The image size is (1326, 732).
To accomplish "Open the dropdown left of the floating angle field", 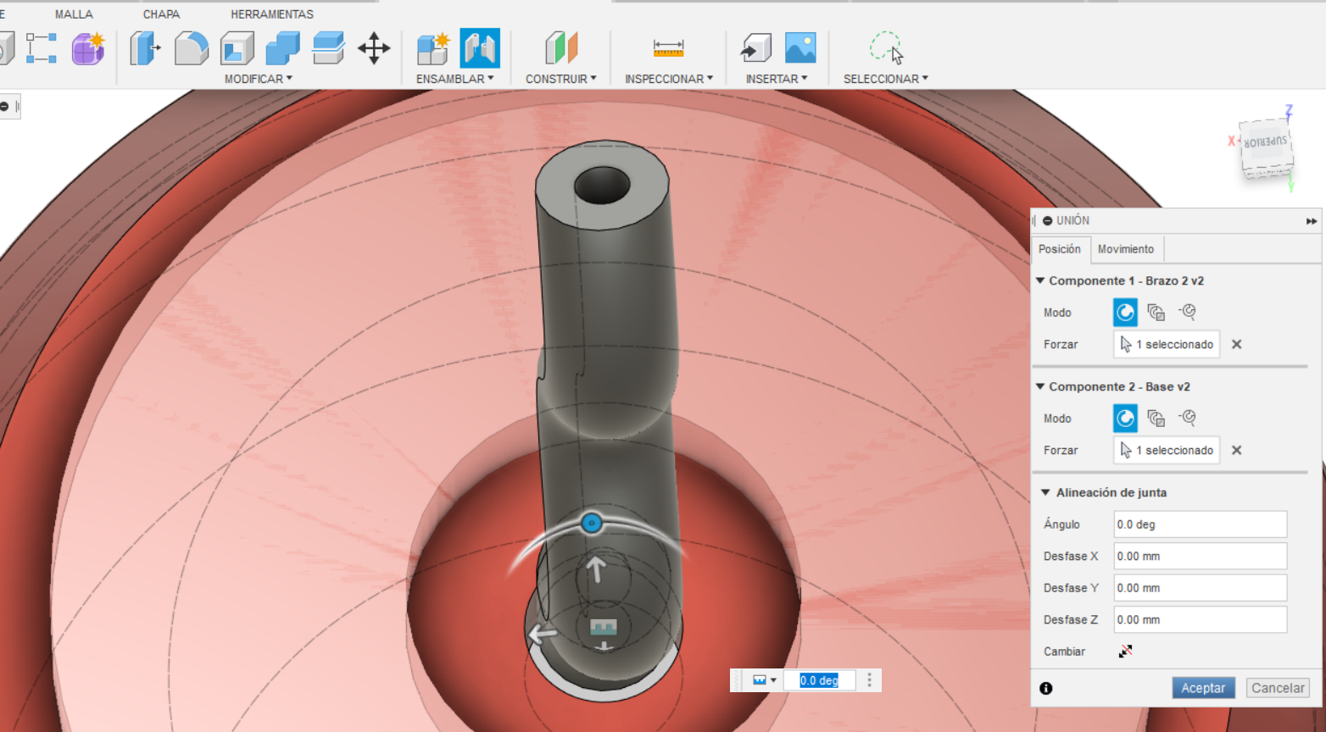I will coord(765,680).
